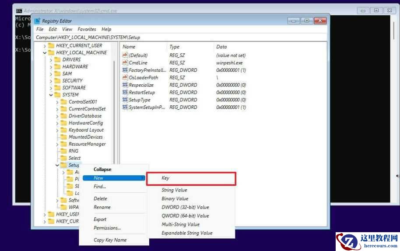Viewport: 400px width, 251px height.
Task: Select Find... in the context menu
Action: [x=100, y=187]
